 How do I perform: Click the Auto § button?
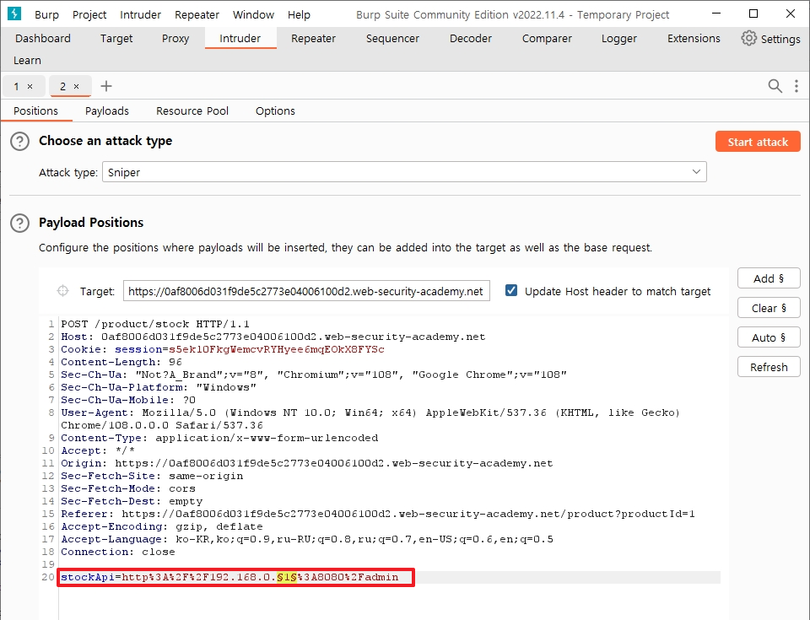769,337
